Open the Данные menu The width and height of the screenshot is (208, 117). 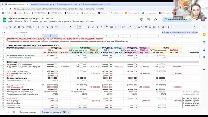click(53, 21)
